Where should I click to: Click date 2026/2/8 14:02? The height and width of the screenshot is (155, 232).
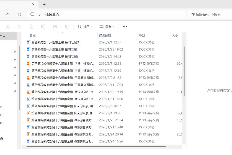pyautogui.click(x=110, y=56)
